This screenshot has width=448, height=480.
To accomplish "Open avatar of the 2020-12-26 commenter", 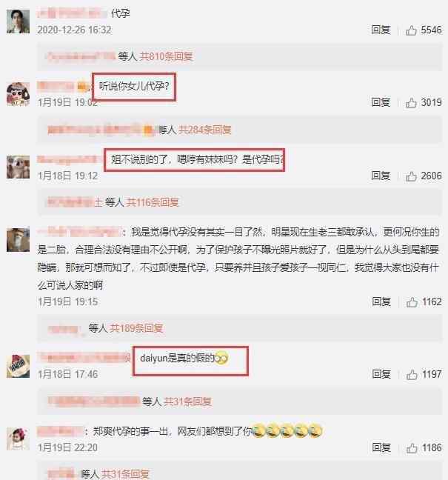I will [18, 21].
